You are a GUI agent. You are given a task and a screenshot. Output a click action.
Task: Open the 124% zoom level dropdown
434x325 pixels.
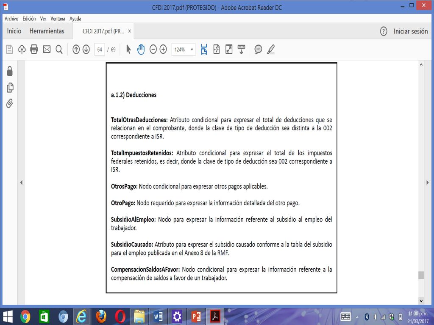point(184,50)
